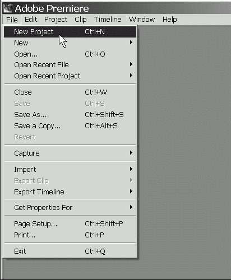The image size is (231, 280).
Task: Exit Premiere via the Exit item
Action: coord(70,251)
